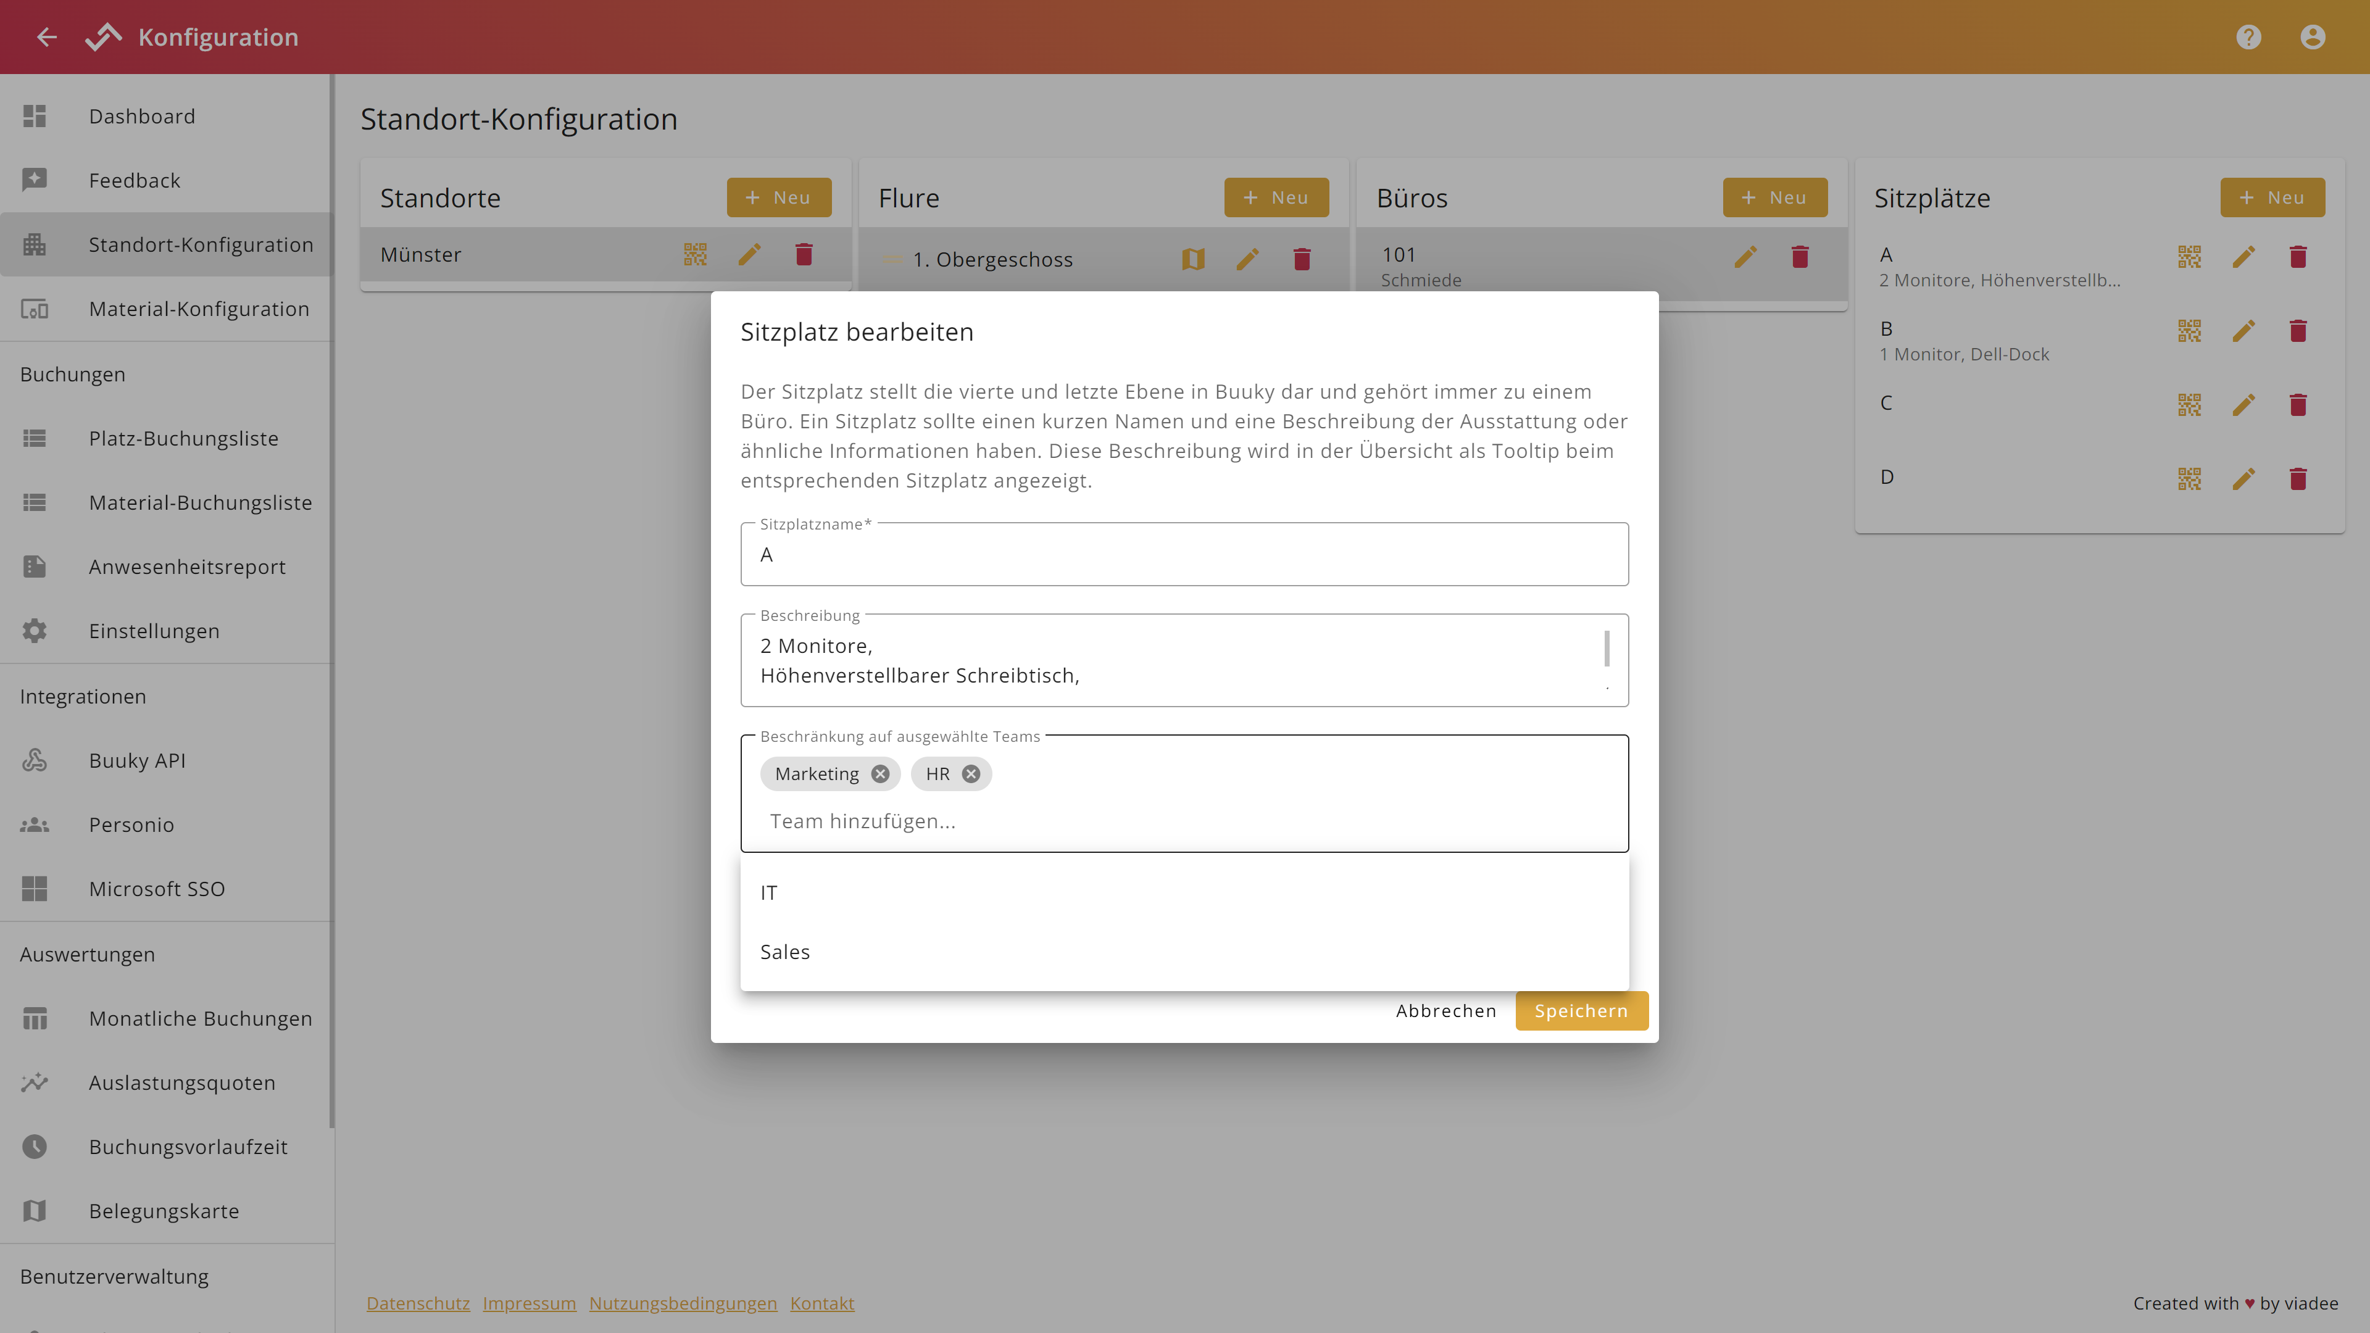Add a new Büro with Neu
2370x1333 pixels.
(1775, 197)
